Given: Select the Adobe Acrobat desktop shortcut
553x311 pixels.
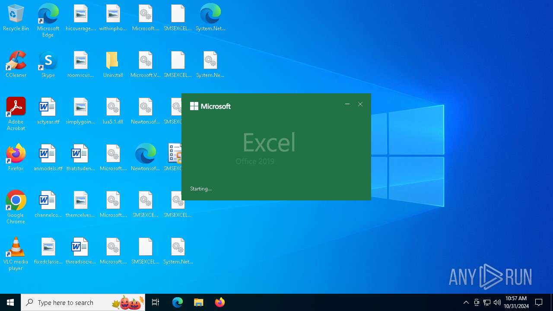Looking at the screenshot, I should [x=16, y=114].
